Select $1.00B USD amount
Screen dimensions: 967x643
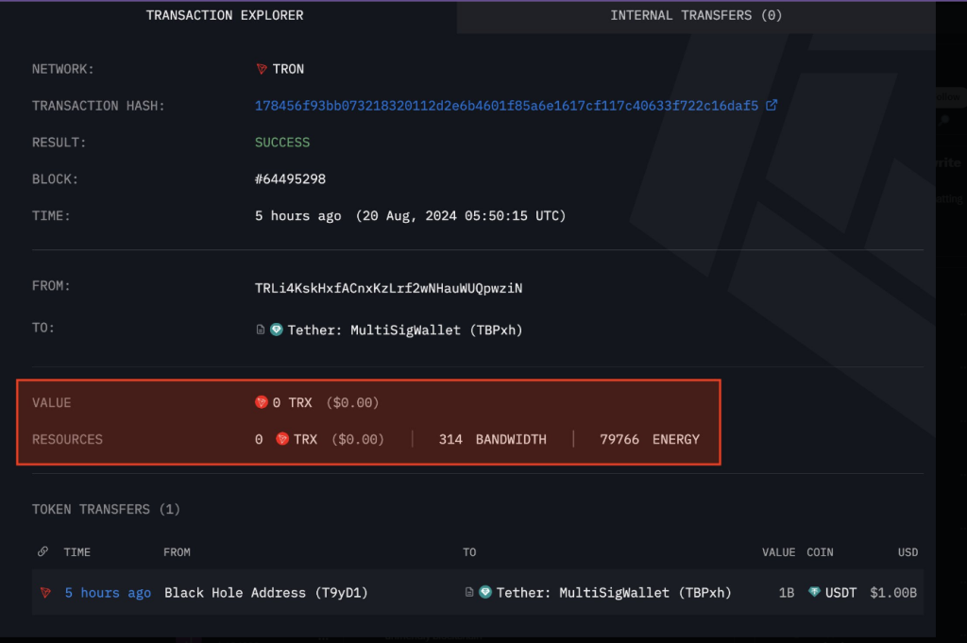(x=893, y=593)
